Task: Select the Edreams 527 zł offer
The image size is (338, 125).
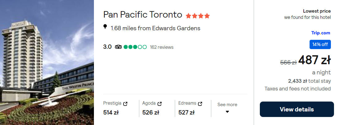Action: 186,113
